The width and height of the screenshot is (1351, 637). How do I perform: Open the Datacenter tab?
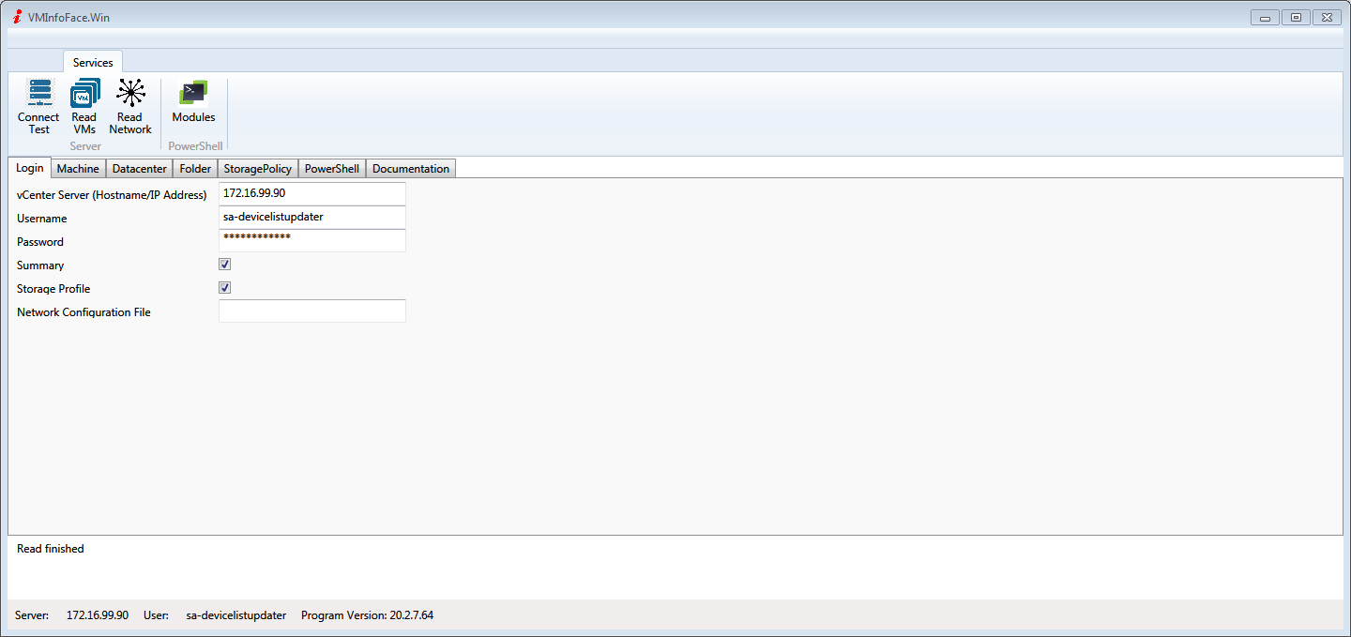coord(140,169)
